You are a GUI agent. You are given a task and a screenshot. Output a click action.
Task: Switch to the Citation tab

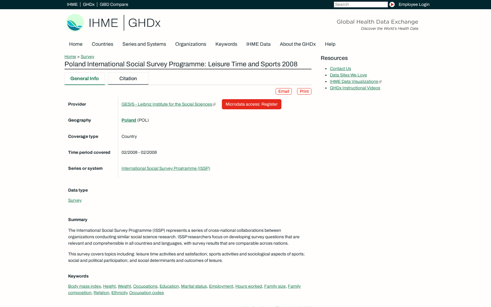pos(128,79)
